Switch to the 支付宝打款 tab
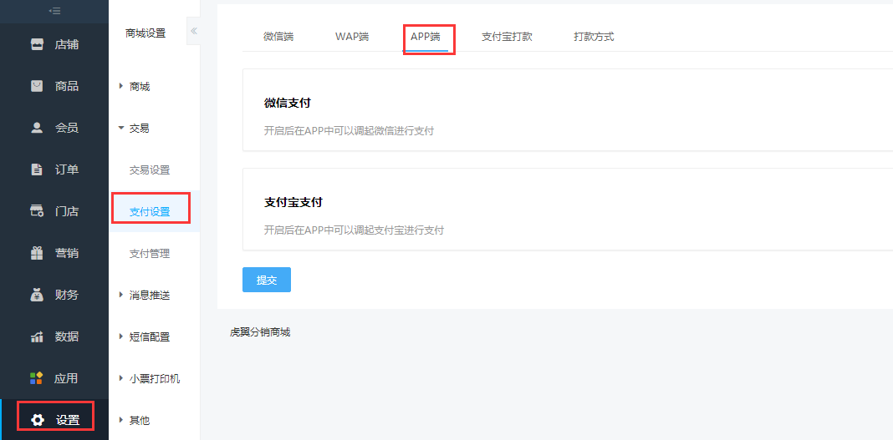Image resolution: width=893 pixels, height=440 pixels. click(x=507, y=37)
